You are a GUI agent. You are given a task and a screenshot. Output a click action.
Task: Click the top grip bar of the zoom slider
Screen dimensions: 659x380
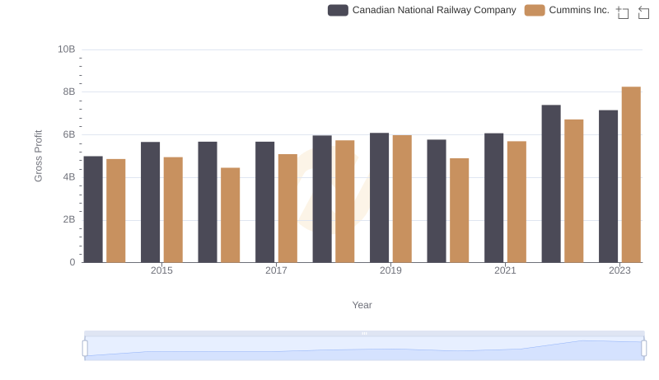pyautogui.click(x=364, y=333)
